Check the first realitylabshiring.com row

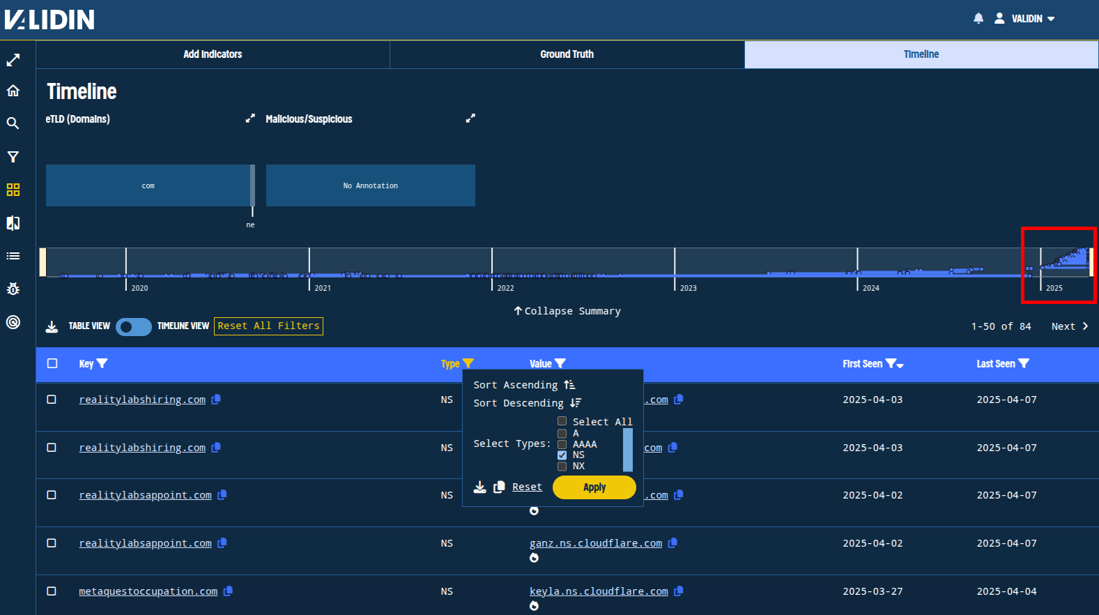coord(52,400)
